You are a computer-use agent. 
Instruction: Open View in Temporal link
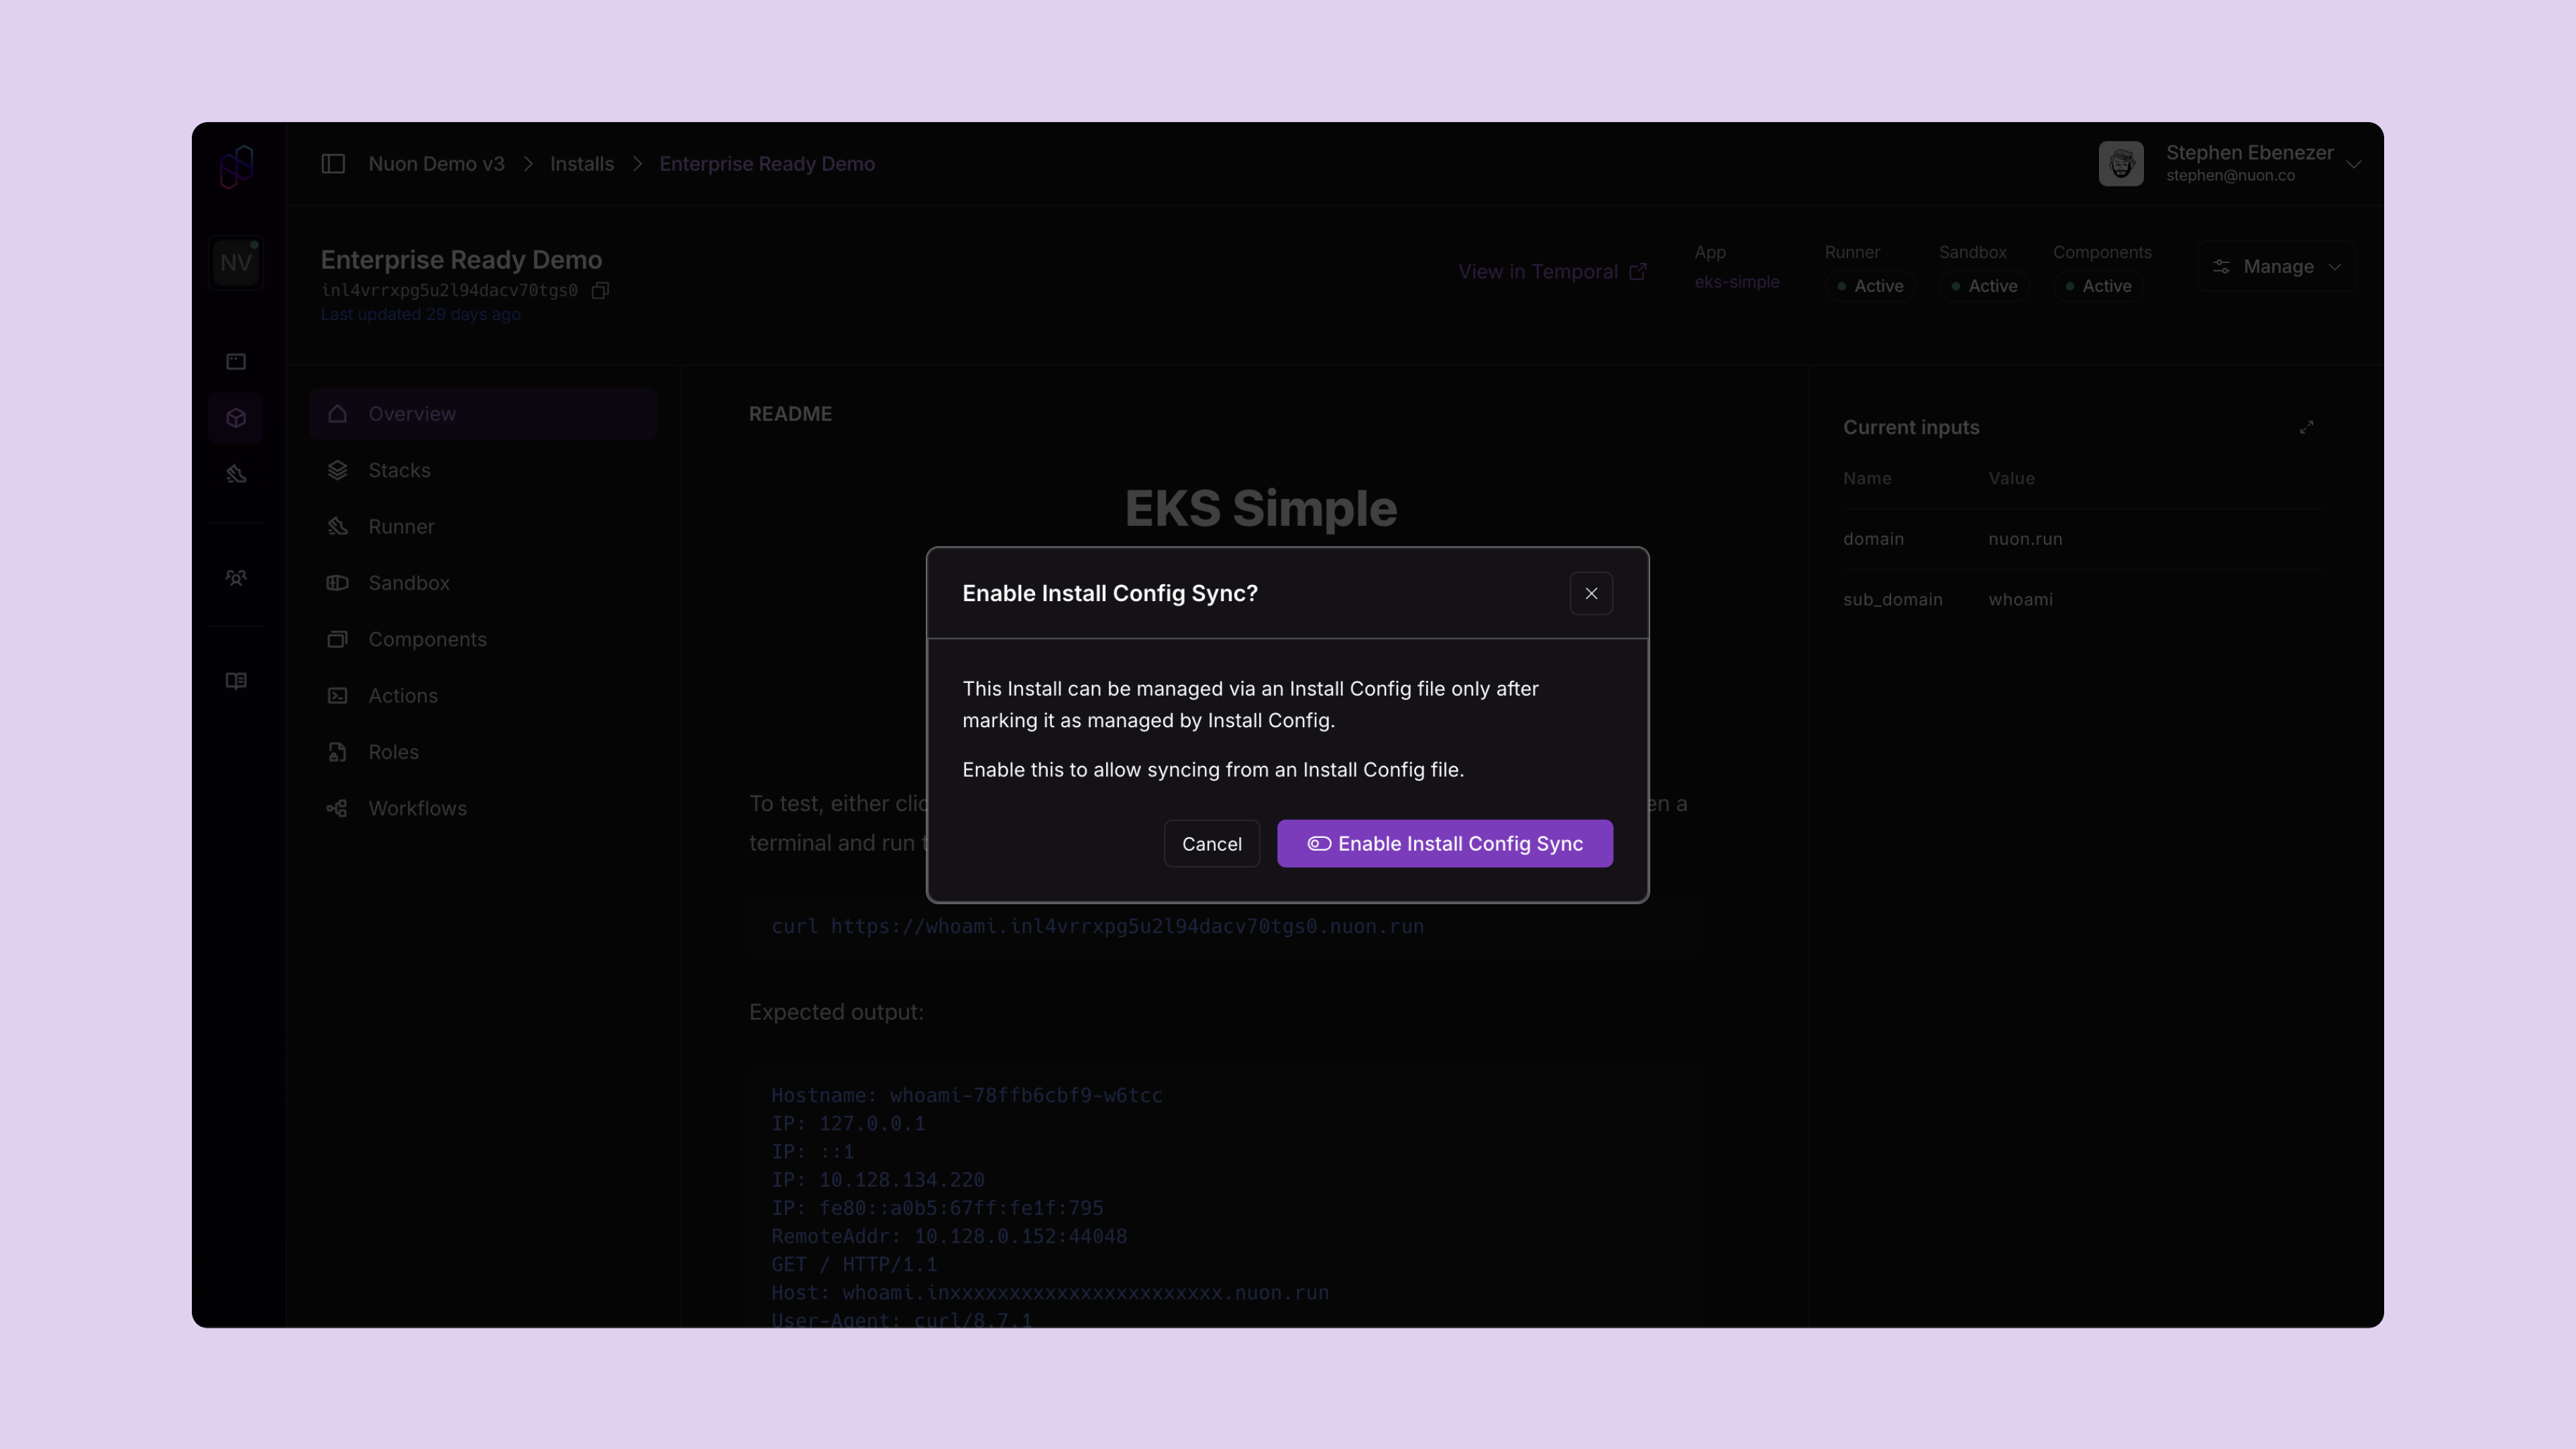click(1551, 271)
